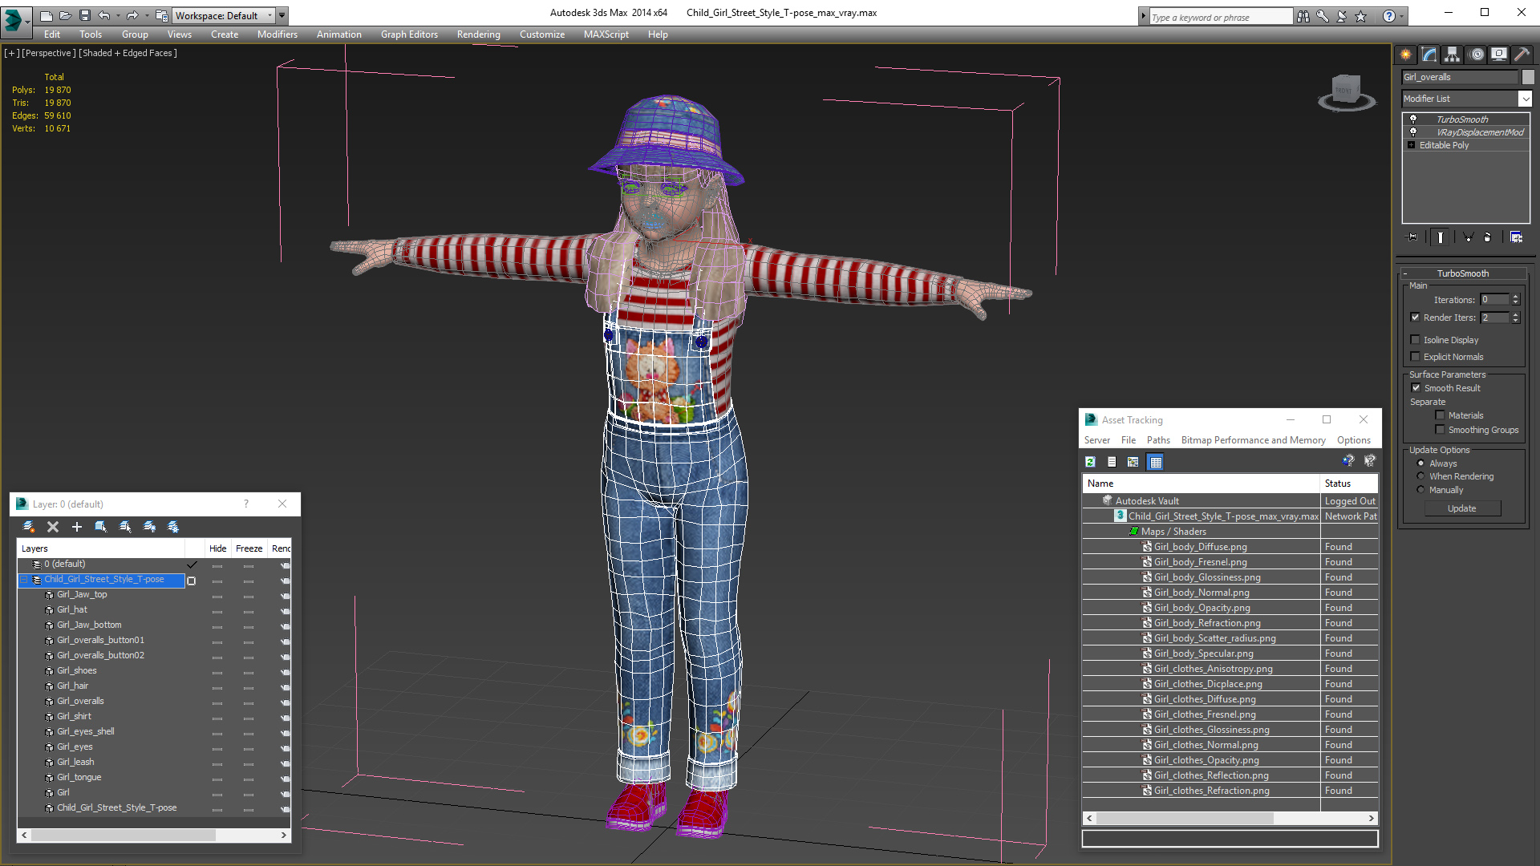Open the Modifiers menu

click(x=278, y=34)
